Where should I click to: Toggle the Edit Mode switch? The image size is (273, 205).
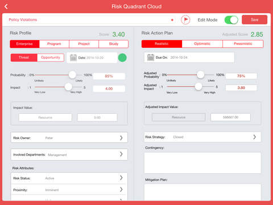click(x=231, y=20)
